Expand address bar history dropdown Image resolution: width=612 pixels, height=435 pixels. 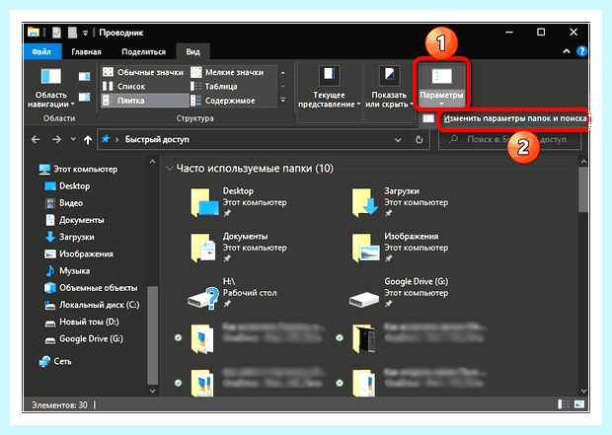[x=398, y=140]
